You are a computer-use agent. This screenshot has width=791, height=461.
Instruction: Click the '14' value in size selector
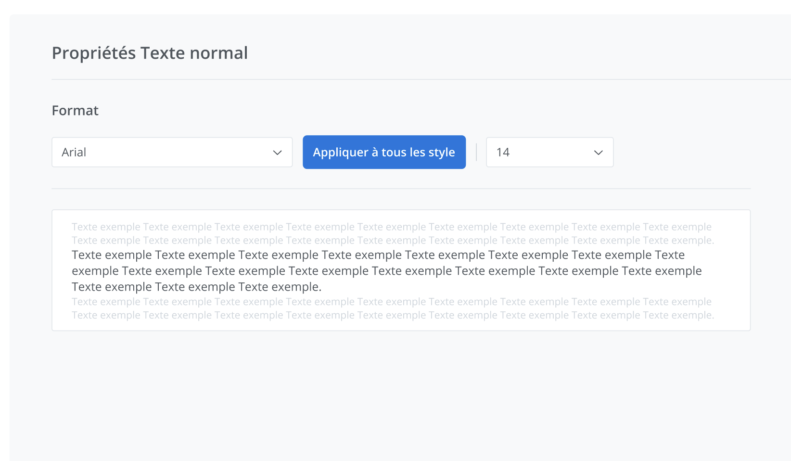(x=503, y=153)
